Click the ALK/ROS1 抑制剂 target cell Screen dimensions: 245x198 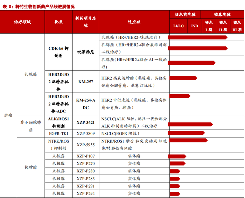tap(58, 122)
